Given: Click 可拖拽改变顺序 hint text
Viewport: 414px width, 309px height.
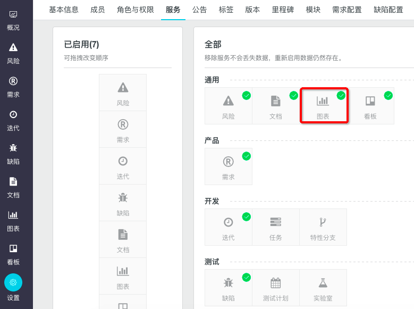Looking at the screenshot, I should pos(86,58).
